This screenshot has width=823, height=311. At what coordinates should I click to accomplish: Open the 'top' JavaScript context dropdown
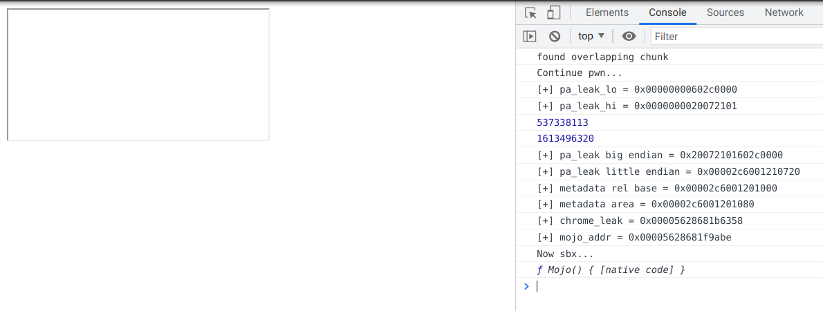click(591, 36)
